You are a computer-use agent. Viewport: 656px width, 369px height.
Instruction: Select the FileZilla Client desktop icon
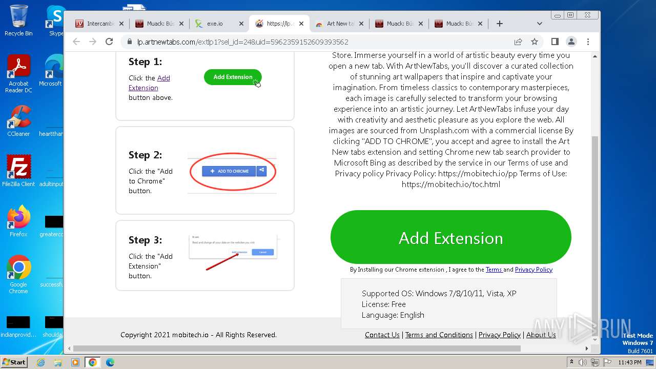pos(18,171)
